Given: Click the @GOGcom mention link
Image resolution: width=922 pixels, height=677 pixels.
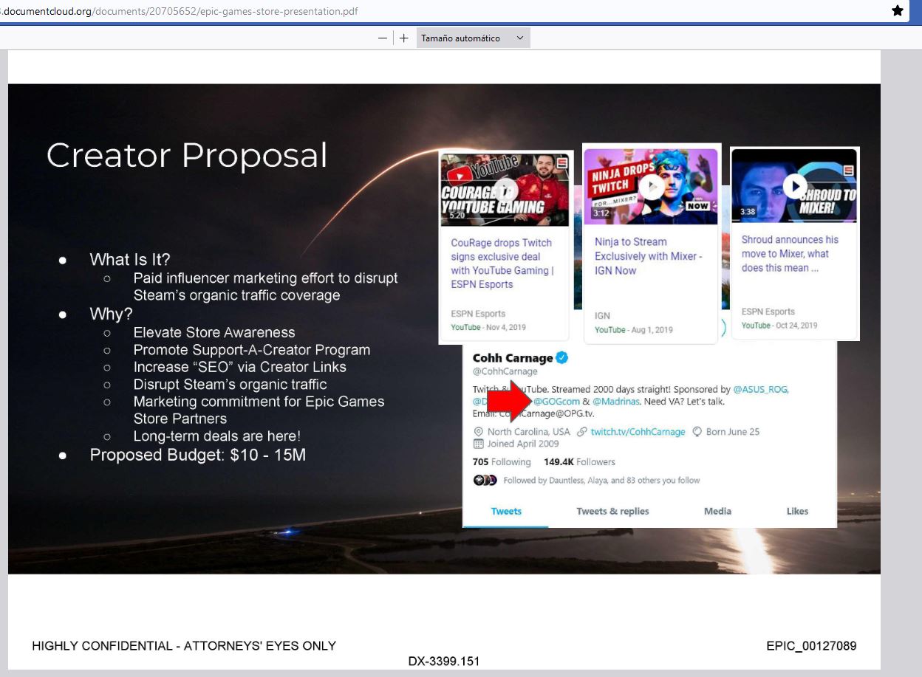Looking at the screenshot, I should click(556, 402).
